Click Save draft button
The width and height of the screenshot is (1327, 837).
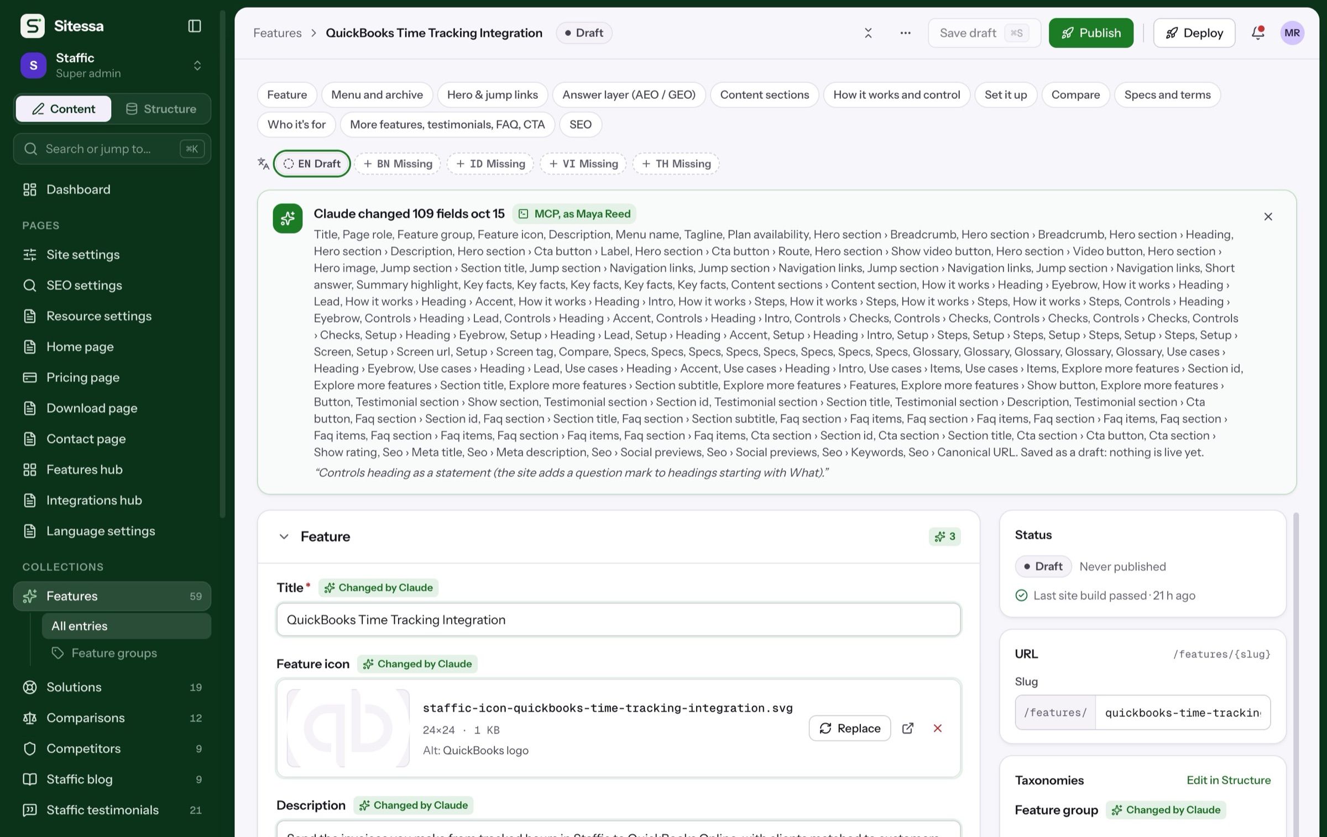[984, 33]
